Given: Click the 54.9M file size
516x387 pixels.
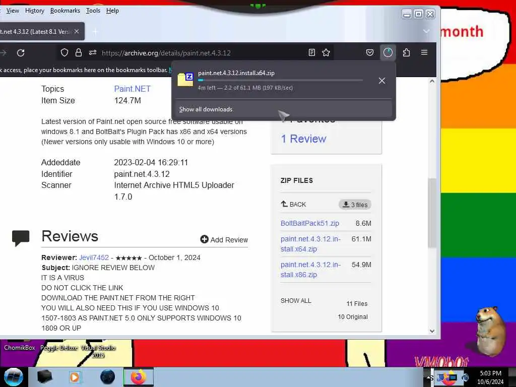Looking at the screenshot, I should click(361, 265).
